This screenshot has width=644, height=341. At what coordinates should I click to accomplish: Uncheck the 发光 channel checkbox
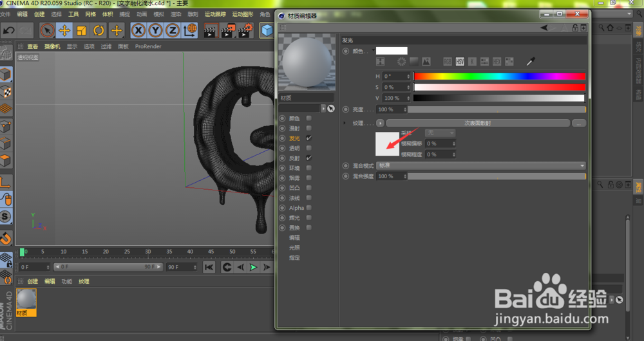point(309,138)
